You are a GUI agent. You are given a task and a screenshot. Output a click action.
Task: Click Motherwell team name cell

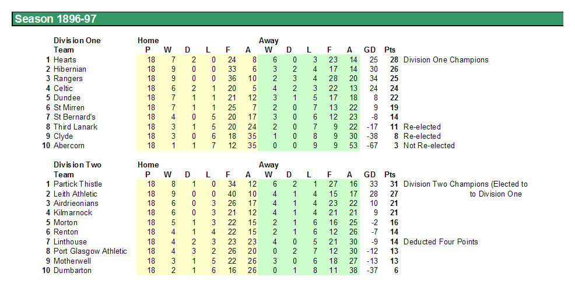(x=72, y=261)
